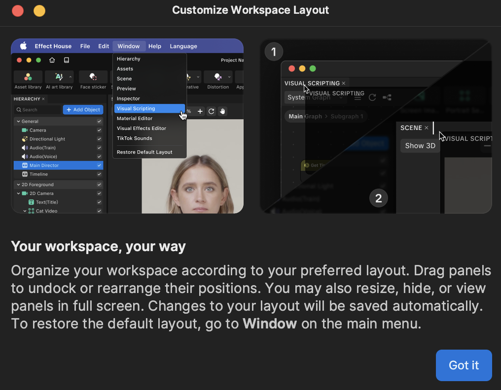Viewport: 501px width, 390px height.
Task: Select the Face sticker icon
Action: (x=93, y=77)
